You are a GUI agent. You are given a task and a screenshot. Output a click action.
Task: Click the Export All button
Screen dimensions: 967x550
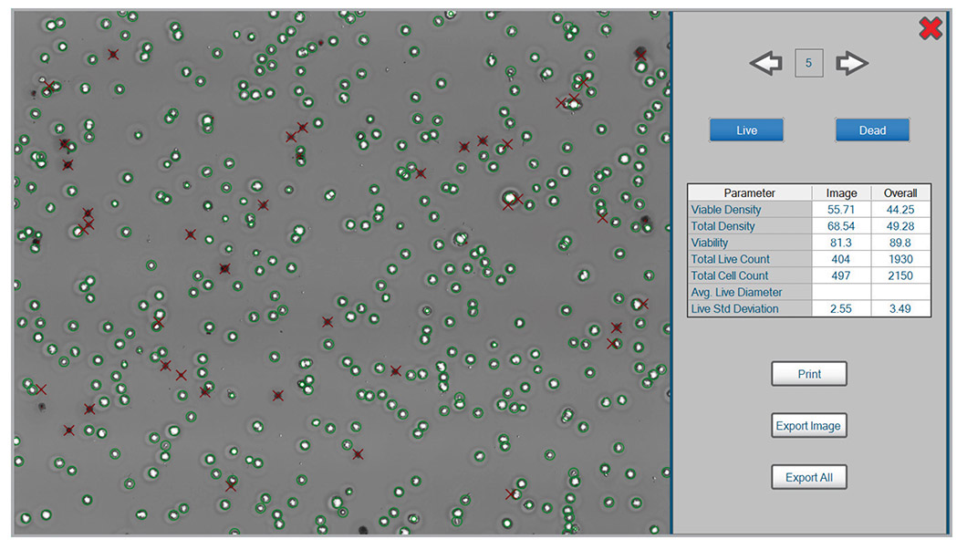pyautogui.click(x=808, y=477)
